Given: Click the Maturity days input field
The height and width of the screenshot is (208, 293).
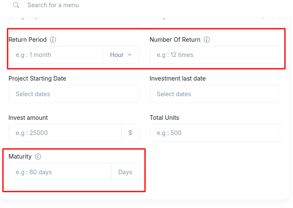Looking at the screenshot, I should (60, 172).
